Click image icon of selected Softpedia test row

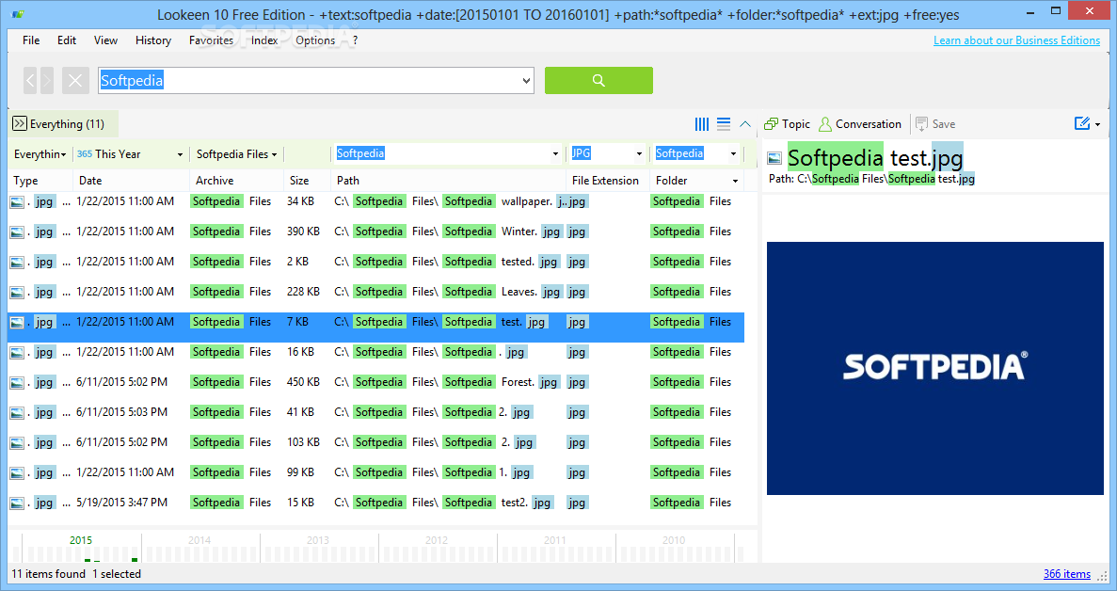click(x=17, y=323)
